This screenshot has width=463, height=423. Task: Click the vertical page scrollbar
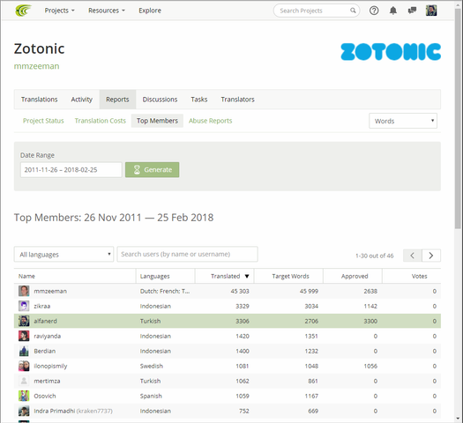tap(458, 118)
